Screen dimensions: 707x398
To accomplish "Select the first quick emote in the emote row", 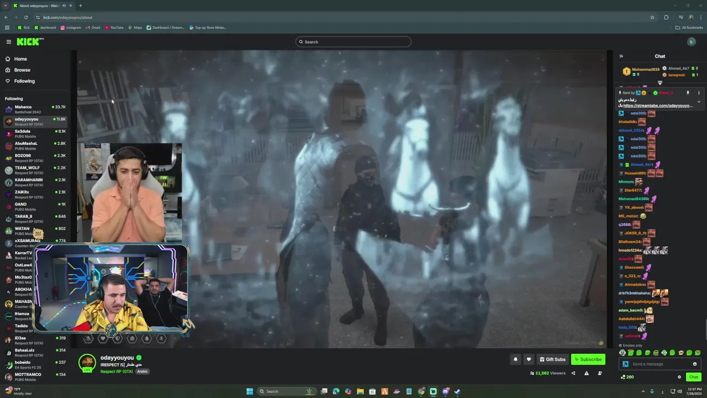I will click(x=622, y=353).
